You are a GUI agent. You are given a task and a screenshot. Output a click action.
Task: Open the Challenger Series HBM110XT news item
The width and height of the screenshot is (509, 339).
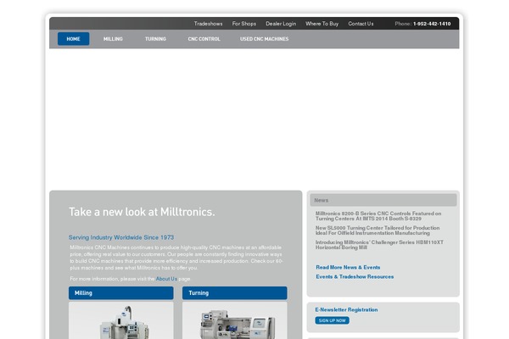[379, 245]
